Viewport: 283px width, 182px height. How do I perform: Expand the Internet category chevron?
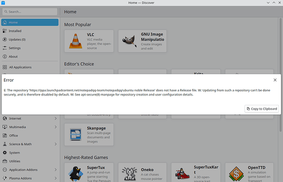click(56, 118)
